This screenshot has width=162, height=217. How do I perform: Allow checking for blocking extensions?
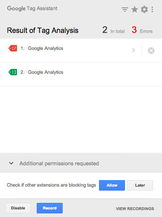pos(112,185)
